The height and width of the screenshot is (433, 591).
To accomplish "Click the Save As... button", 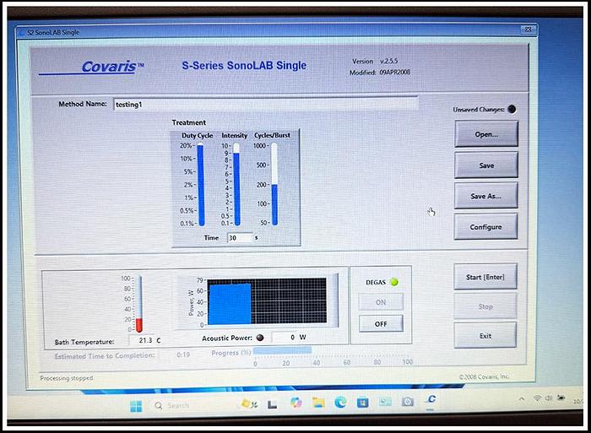I will click(x=485, y=196).
